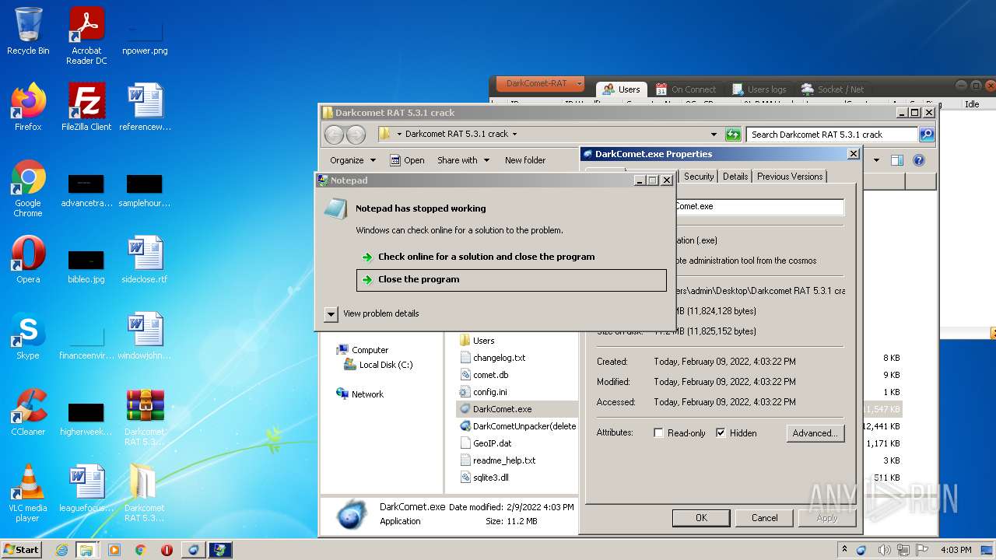Open the Darkcomet RAT WinRAR archive icon
Screen dimensions: 996x560
[x=145, y=417]
